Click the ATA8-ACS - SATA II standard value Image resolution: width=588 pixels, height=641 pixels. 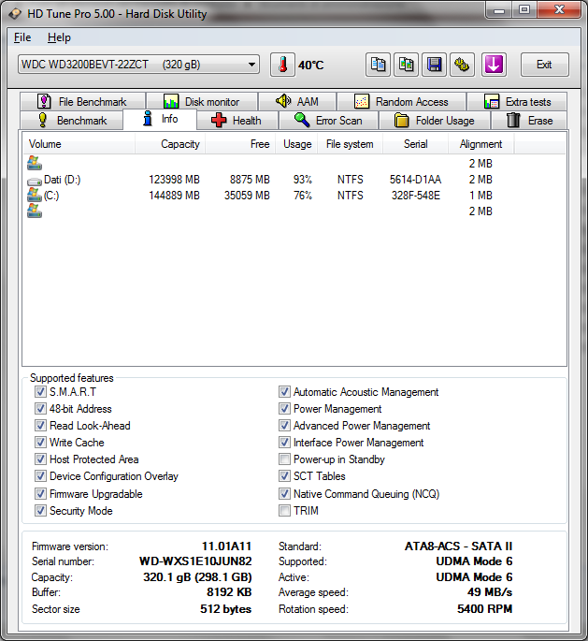[x=458, y=546]
